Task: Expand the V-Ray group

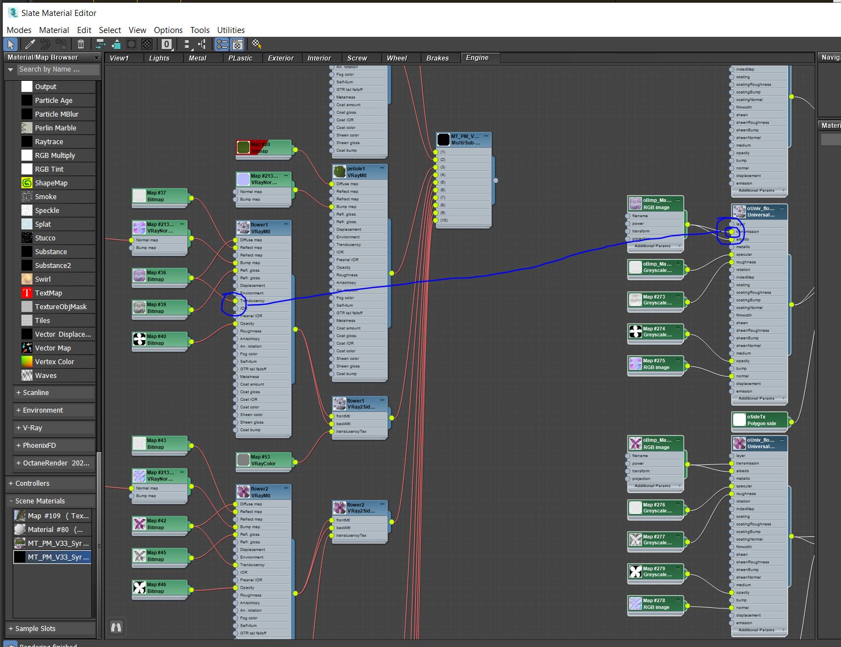Action: [x=54, y=428]
